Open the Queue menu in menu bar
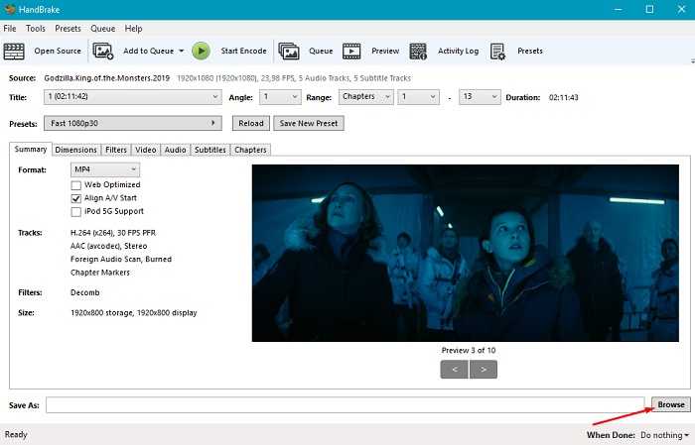Screen dimensions: 695x445 (103, 29)
